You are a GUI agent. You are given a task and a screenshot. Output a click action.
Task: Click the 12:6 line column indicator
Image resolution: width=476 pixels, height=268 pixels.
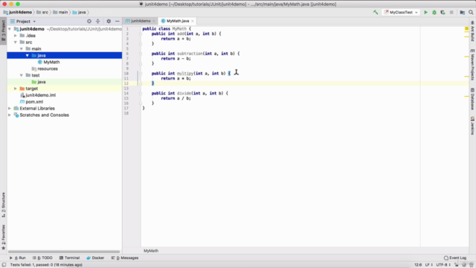pyautogui.click(x=418, y=265)
